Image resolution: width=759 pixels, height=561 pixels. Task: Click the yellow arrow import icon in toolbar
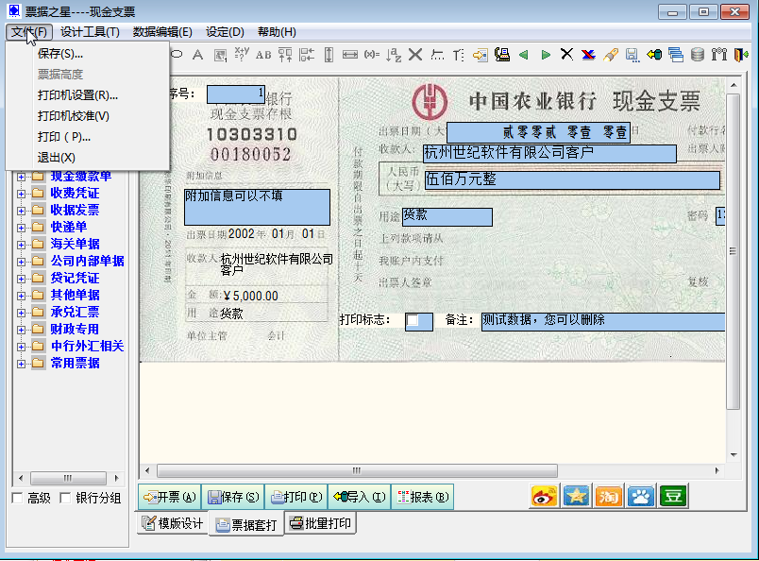pos(654,55)
